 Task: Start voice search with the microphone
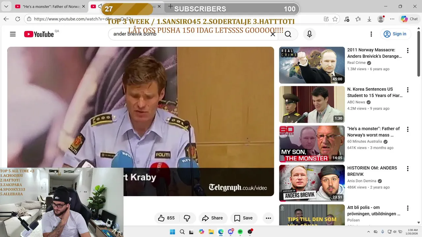(x=309, y=34)
